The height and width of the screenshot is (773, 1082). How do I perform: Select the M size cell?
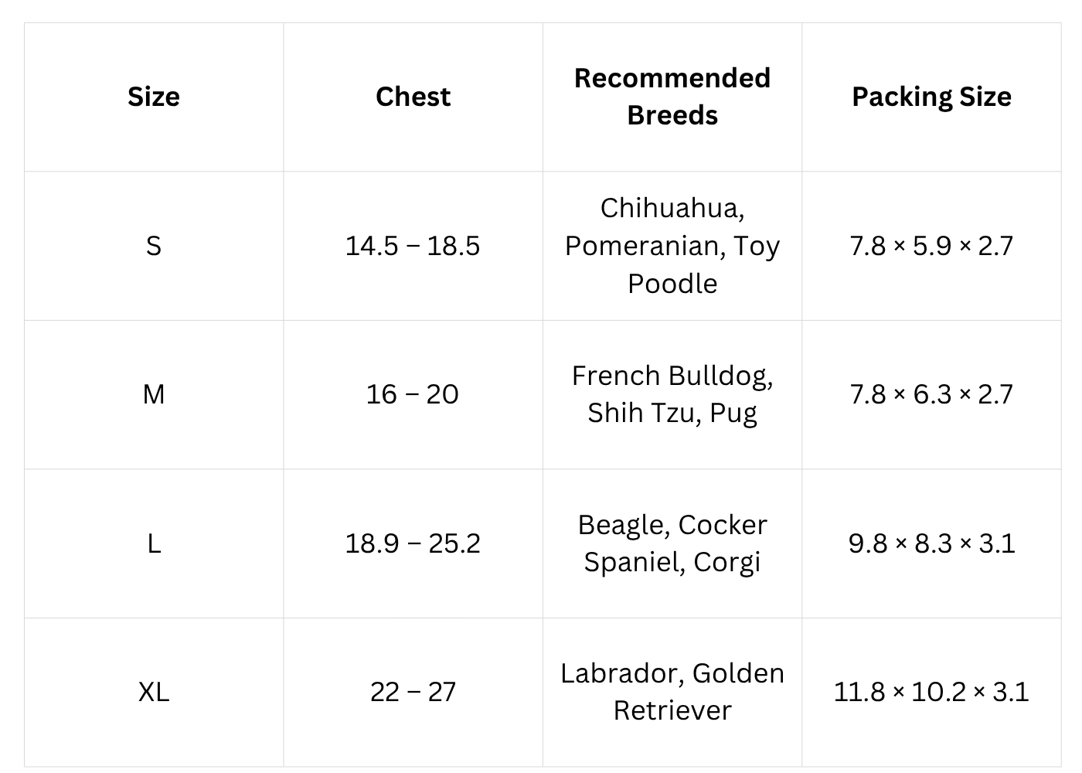[154, 394]
